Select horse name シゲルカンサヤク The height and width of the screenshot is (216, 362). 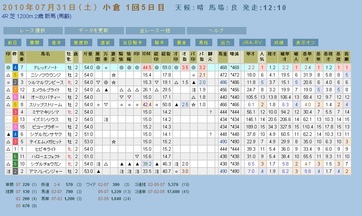46,134
